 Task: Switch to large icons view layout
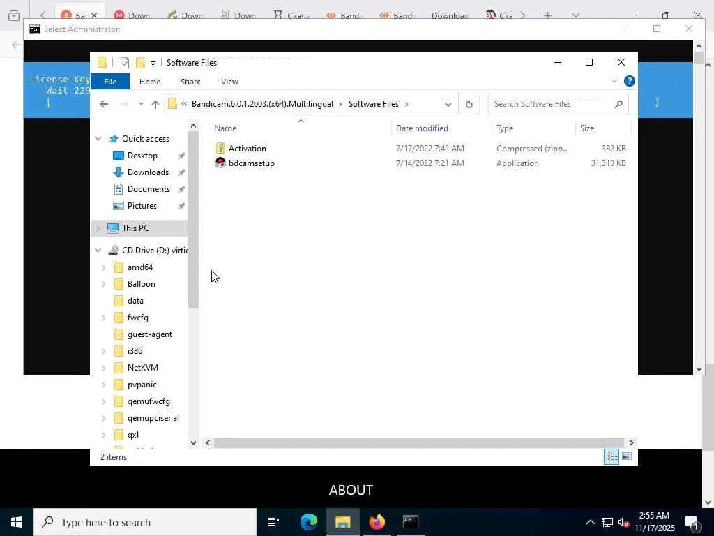click(627, 456)
